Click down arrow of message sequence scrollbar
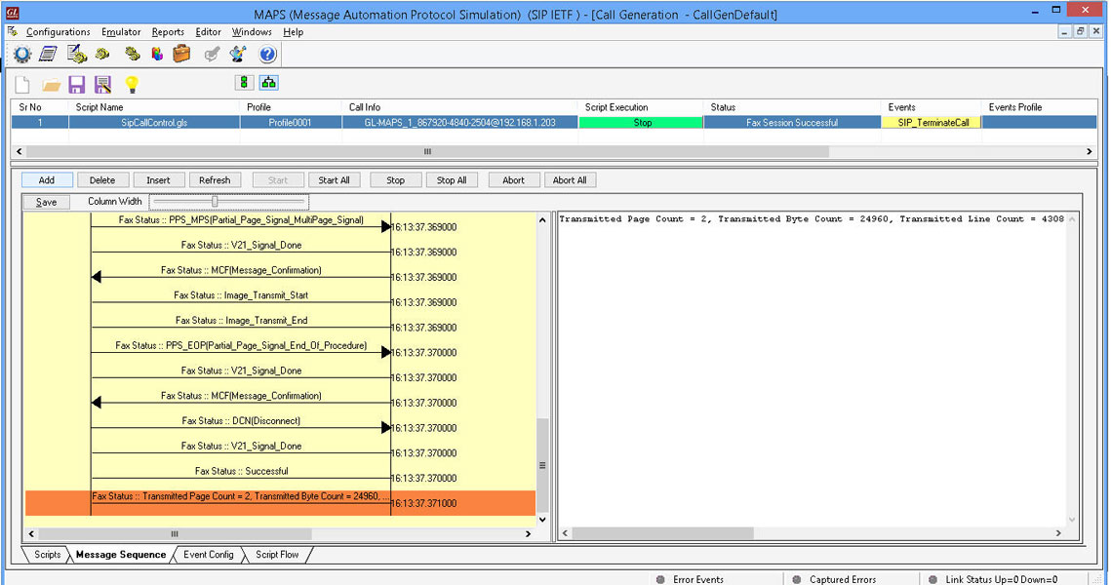1111x585 pixels. click(542, 519)
